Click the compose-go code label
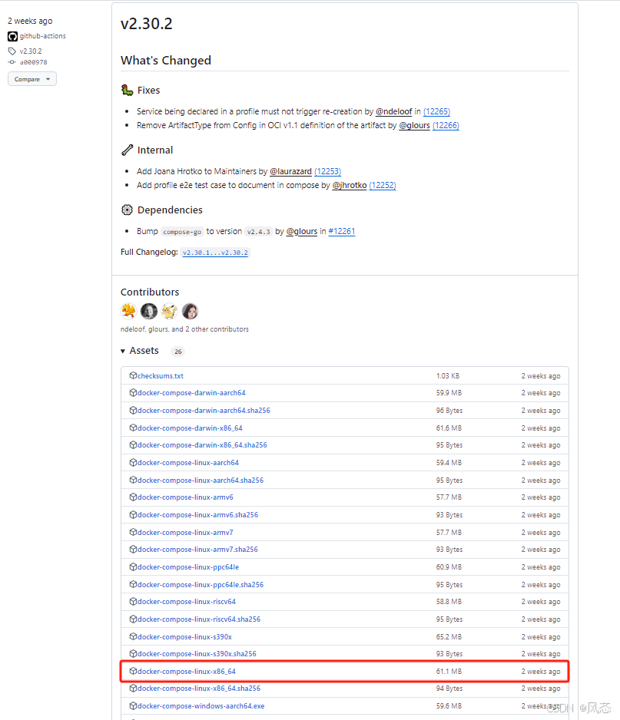The width and height of the screenshot is (620, 720). (x=182, y=232)
